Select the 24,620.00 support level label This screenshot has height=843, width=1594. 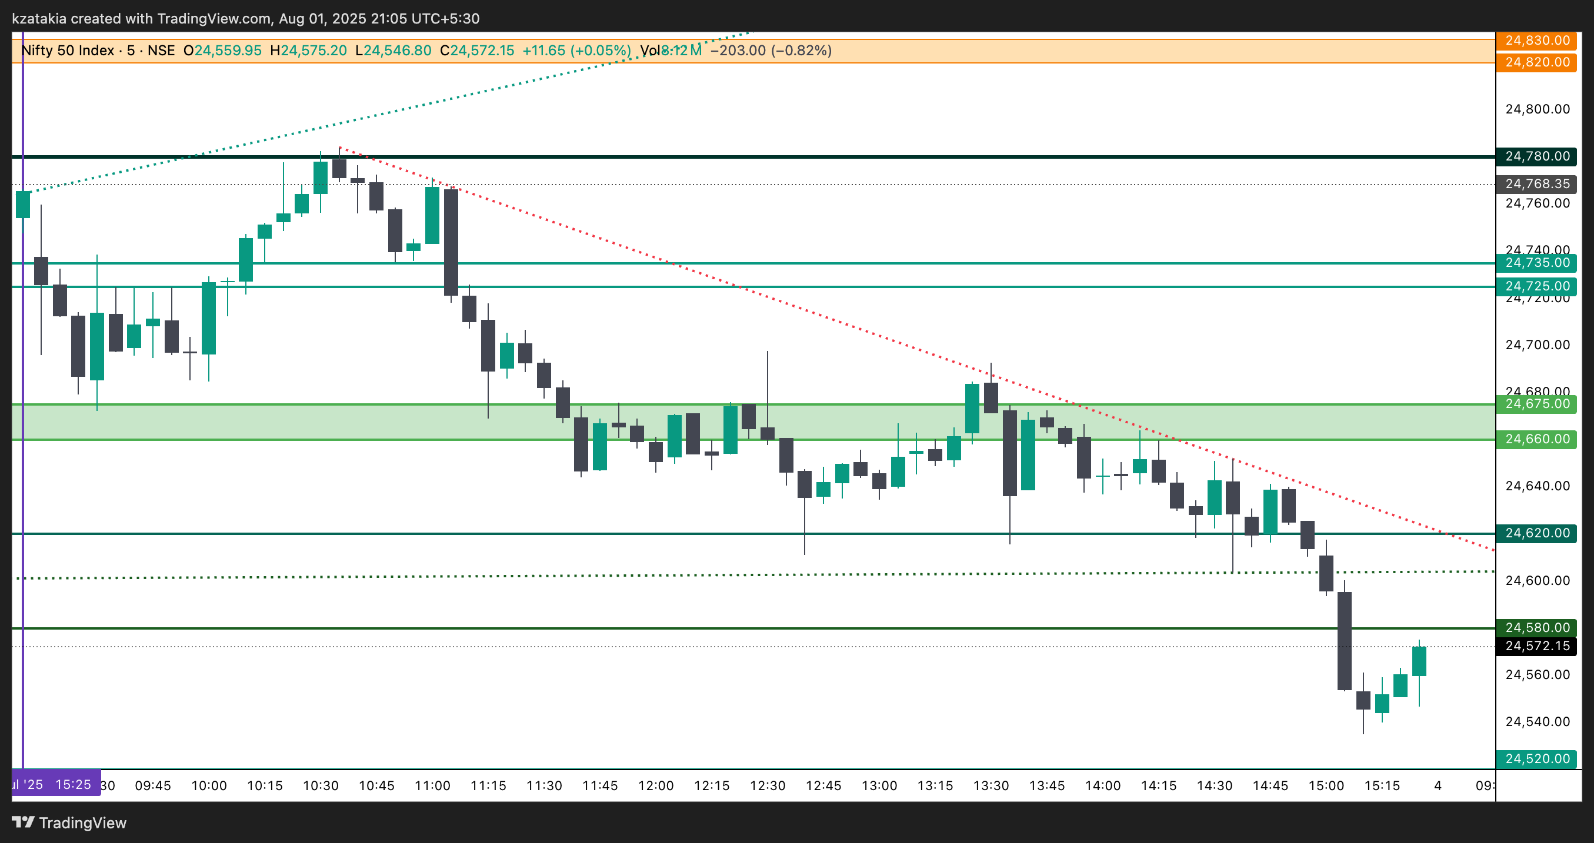[1537, 533]
